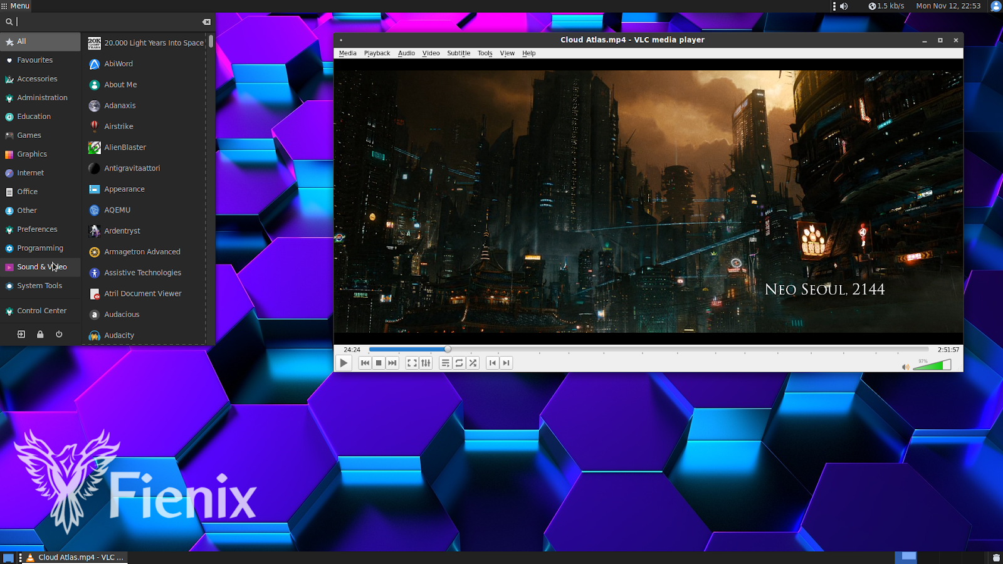Pause the playing video
The height and width of the screenshot is (564, 1003).
344,363
